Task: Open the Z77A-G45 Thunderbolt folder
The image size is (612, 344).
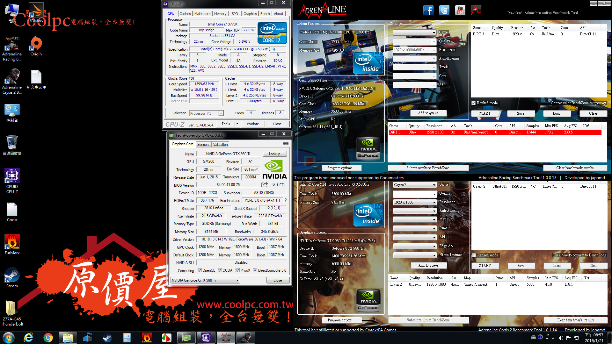Action: [12, 313]
